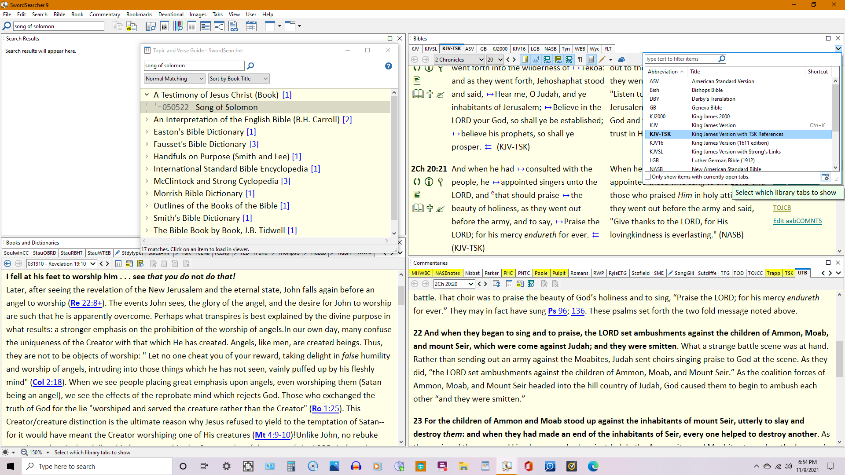Viewport: 845px width, 475px height.
Task: Expand Easton's Bible Dictionary tree node
Action: (147, 132)
